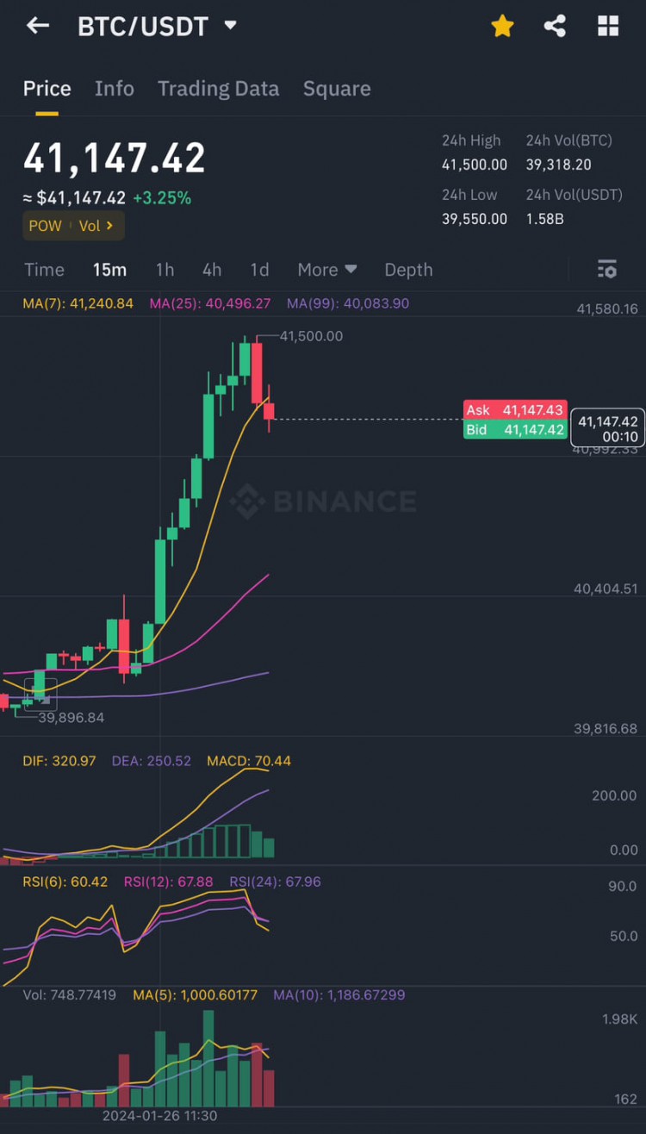Tap the RSI(12): 67.88 label
The height and width of the screenshot is (1134, 646).
pos(169,882)
